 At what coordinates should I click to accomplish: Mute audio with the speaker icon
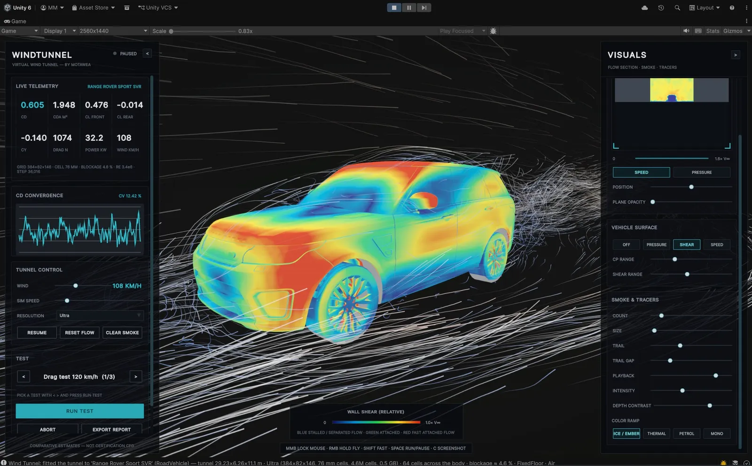pyautogui.click(x=686, y=31)
